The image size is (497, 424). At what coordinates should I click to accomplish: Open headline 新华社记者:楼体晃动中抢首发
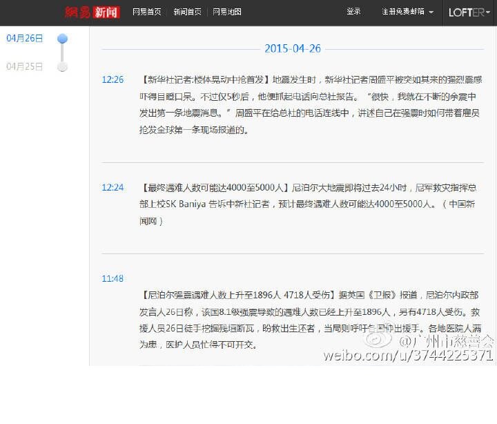click(205, 79)
